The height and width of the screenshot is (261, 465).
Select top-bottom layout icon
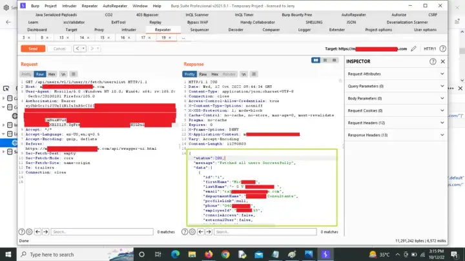(x=325, y=60)
